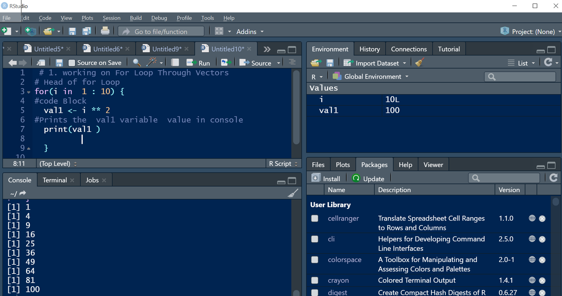
Task: Click Run to execute current line
Action: pyautogui.click(x=198, y=63)
